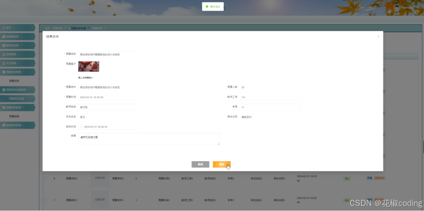
Task: Click the 加载失败 image cell in row 6
Action: (100, 178)
